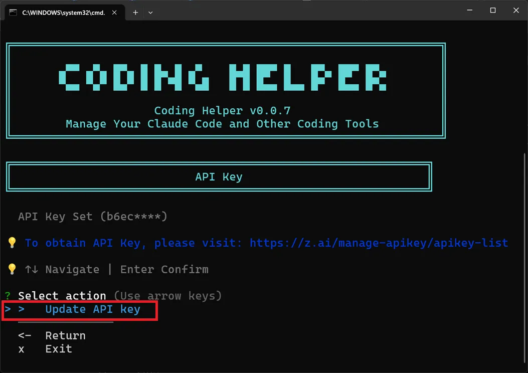Image resolution: width=528 pixels, height=373 pixels.
Task: Choose Return to go back
Action: point(65,335)
